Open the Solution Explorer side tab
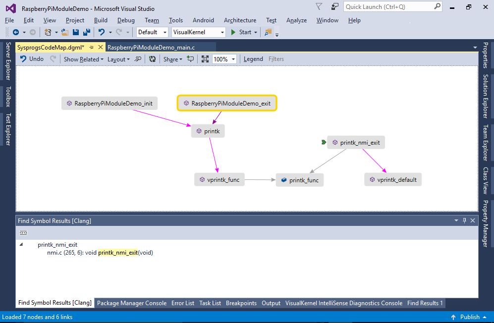Screen dimensions: 494x323 (x=486, y=96)
